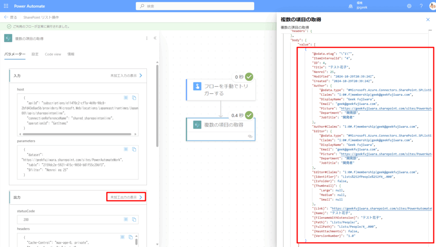The height and width of the screenshot is (247, 436).
Task: Click the SharePoint icon on the canvas action card
Action: (x=197, y=125)
